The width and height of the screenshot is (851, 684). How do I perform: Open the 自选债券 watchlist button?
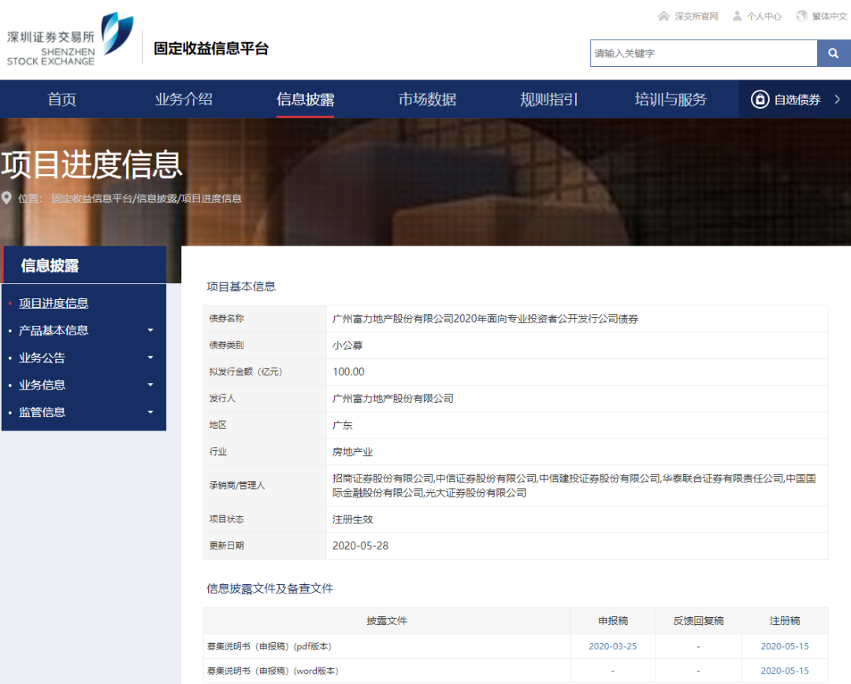pyautogui.click(x=794, y=99)
